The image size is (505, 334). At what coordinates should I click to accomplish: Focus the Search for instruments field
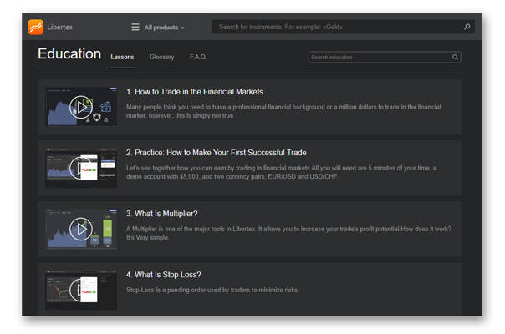coord(343,27)
